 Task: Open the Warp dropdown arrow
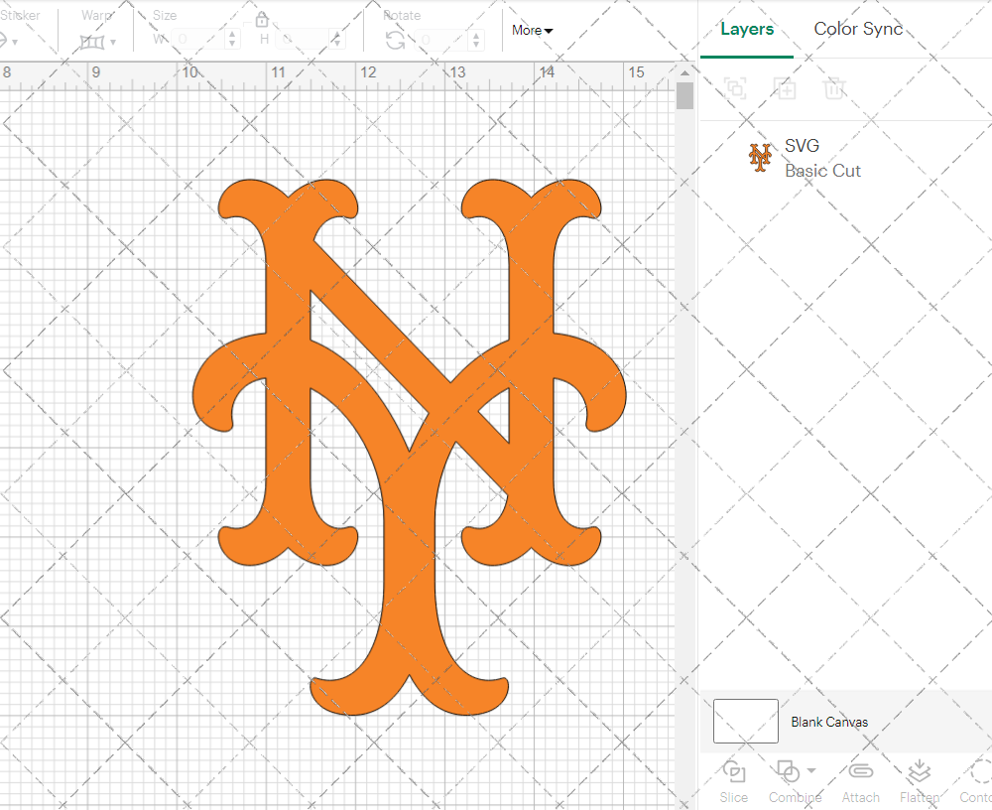(x=113, y=43)
